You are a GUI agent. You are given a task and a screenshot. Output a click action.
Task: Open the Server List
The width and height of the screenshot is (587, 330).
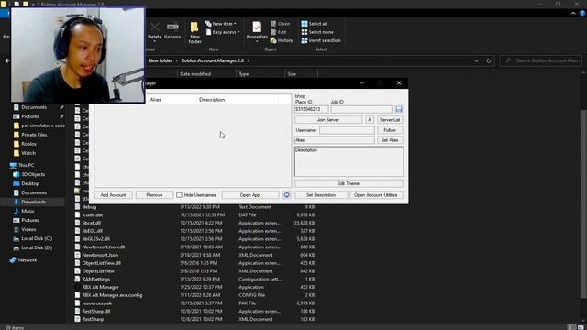coord(390,120)
